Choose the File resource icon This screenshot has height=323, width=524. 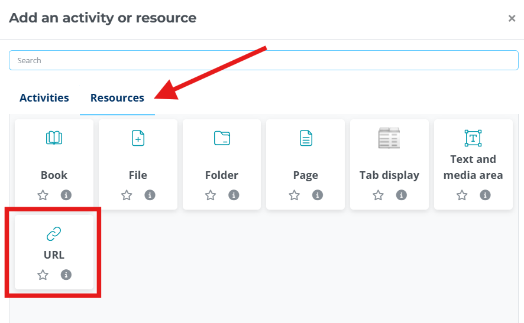[138, 138]
